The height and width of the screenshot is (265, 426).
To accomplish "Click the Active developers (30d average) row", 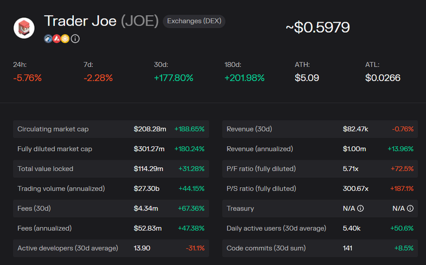I will click(111, 248).
